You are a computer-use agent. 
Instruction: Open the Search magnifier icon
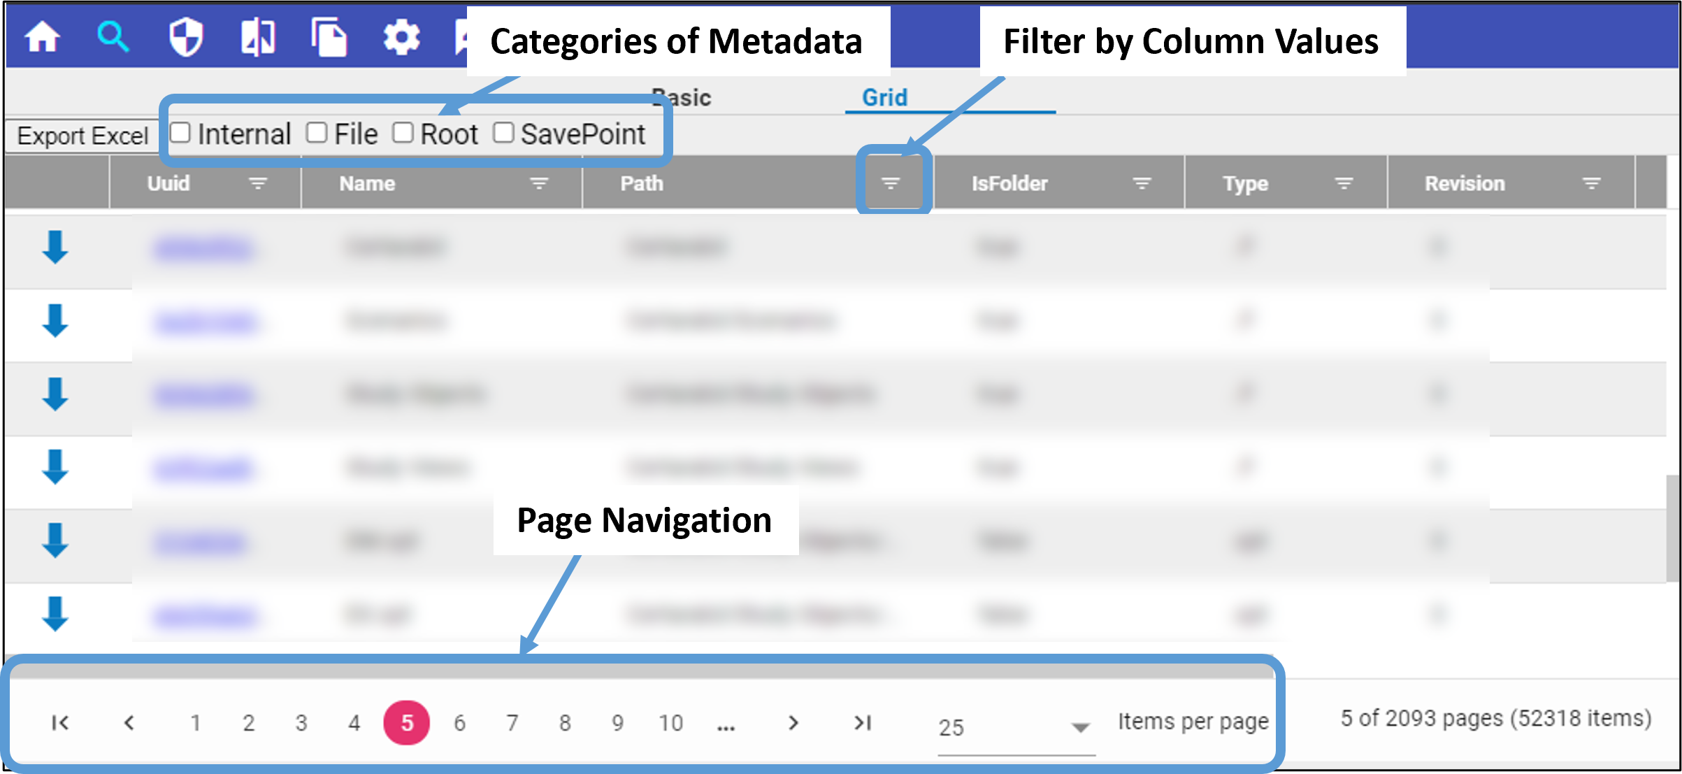click(113, 37)
